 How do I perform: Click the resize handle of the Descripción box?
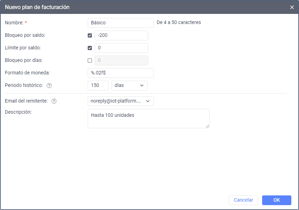pos(207,126)
